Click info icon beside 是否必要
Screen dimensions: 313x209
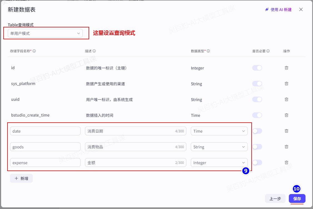pyautogui.click(x=268, y=51)
